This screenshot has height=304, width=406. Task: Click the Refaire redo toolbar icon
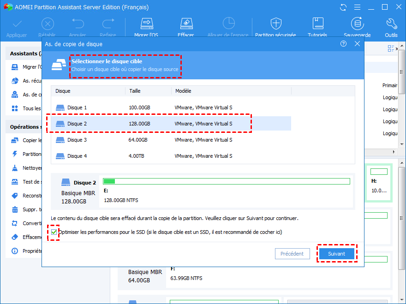tap(108, 24)
